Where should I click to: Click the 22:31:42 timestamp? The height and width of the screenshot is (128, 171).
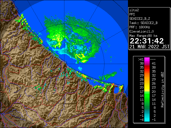[x=147, y=41]
